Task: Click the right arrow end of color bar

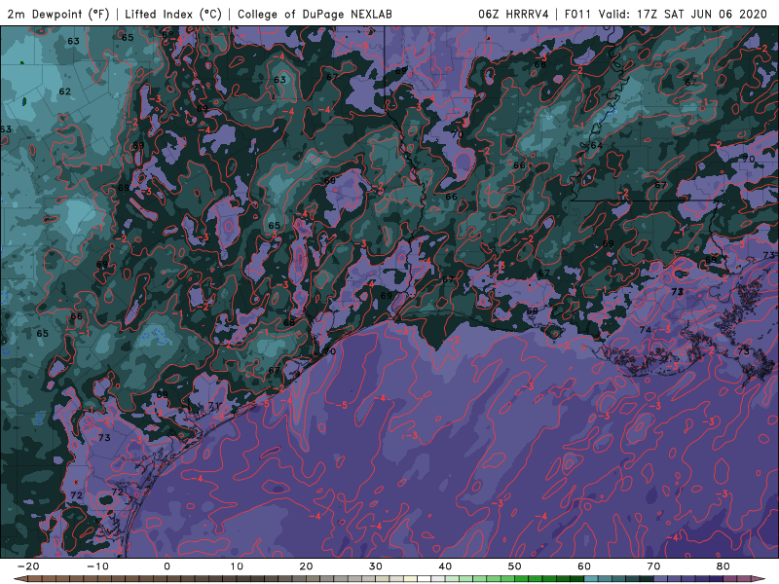Action: [x=760, y=579]
